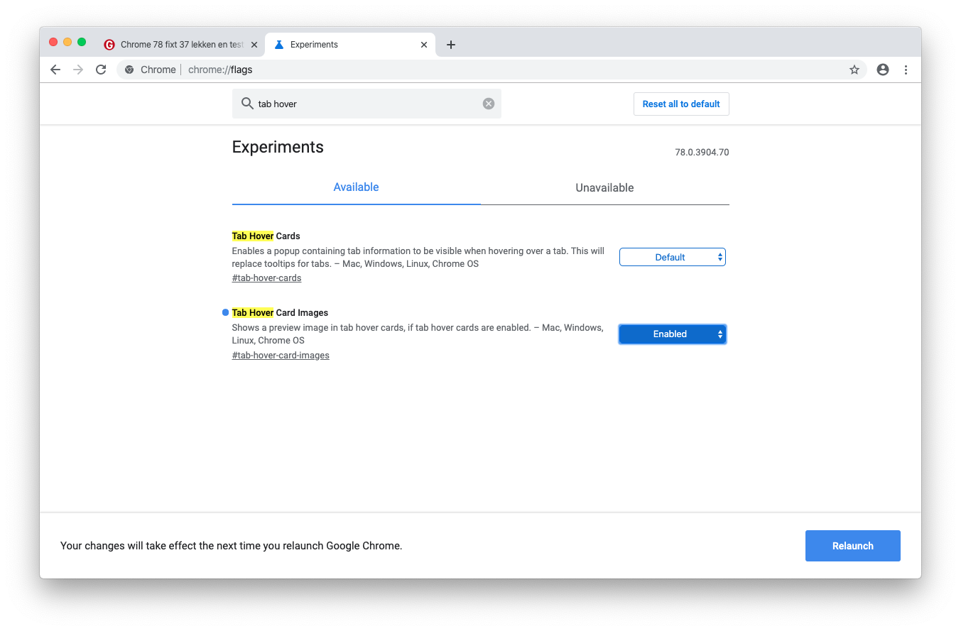Click the browser back arrow
Screen dimensions: 961x631
point(55,70)
